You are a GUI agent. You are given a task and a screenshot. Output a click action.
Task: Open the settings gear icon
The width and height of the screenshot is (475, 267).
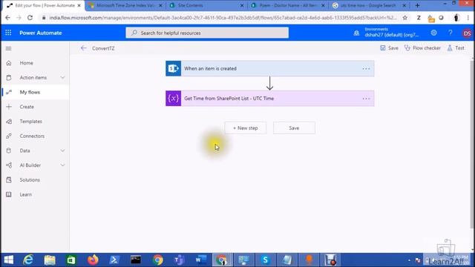pyautogui.click(x=433, y=33)
